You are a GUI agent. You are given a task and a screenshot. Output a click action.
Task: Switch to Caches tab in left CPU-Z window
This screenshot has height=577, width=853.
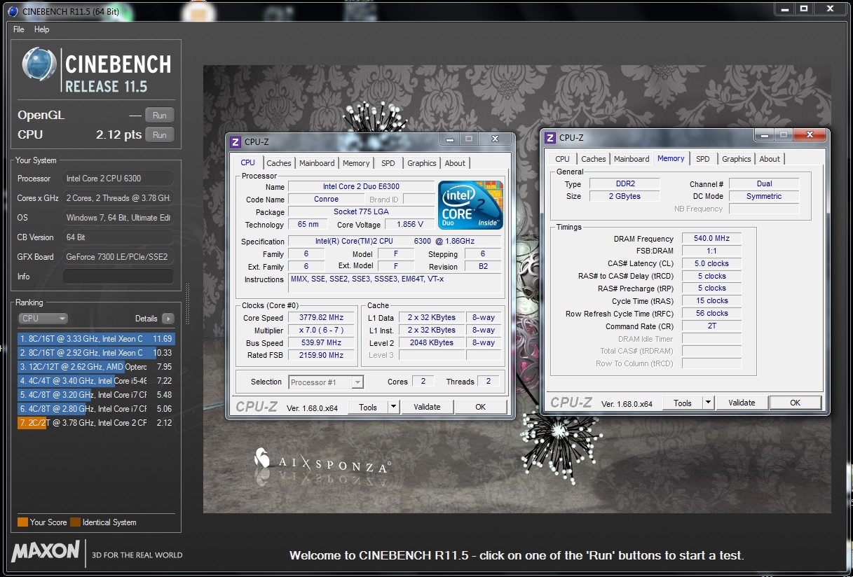[279, 163]
